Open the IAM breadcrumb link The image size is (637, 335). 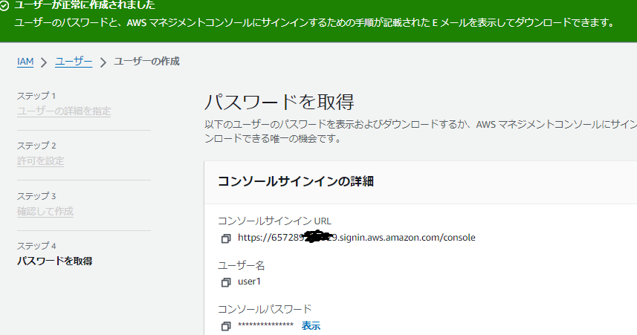pyautogui.click(x=25, y=62)
